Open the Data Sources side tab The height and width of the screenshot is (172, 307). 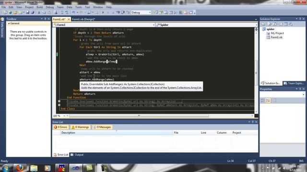pyautogui.click(x=2, y=28)
